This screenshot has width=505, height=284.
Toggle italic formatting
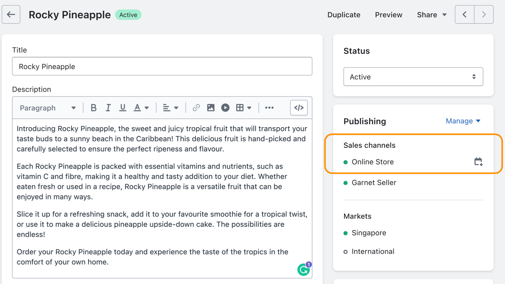[x=108, y=108]
